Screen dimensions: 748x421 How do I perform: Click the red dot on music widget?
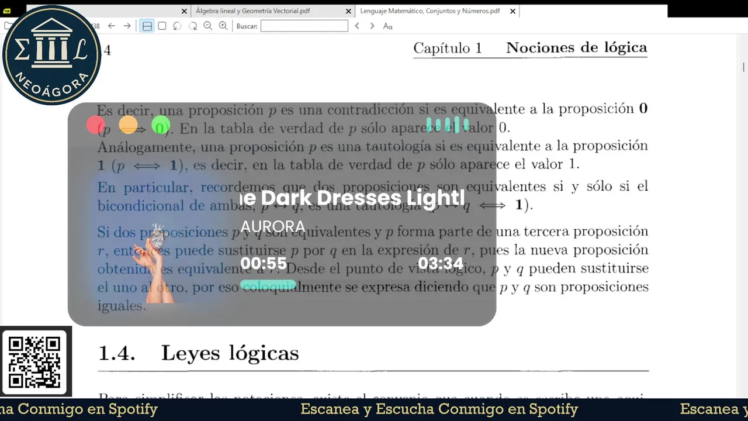[x=95, y=125]
